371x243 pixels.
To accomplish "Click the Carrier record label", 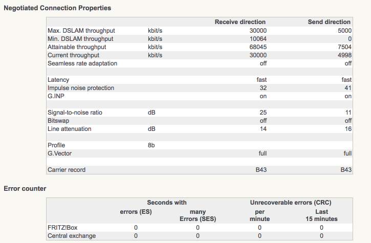I will point(67,170).
